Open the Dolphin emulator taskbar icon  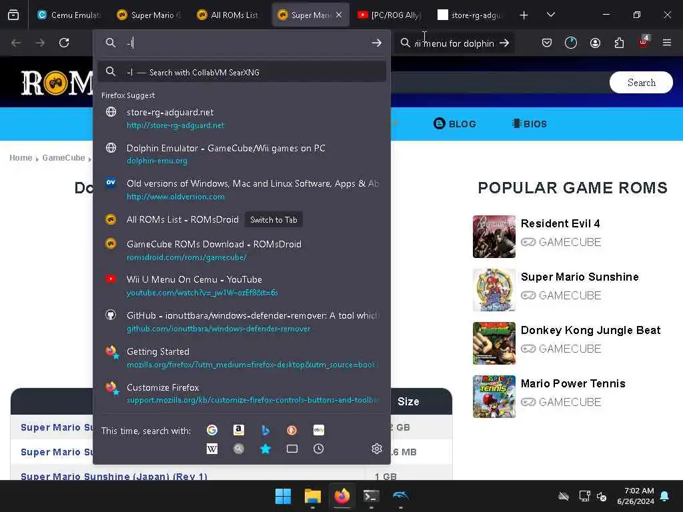[400, 496]
